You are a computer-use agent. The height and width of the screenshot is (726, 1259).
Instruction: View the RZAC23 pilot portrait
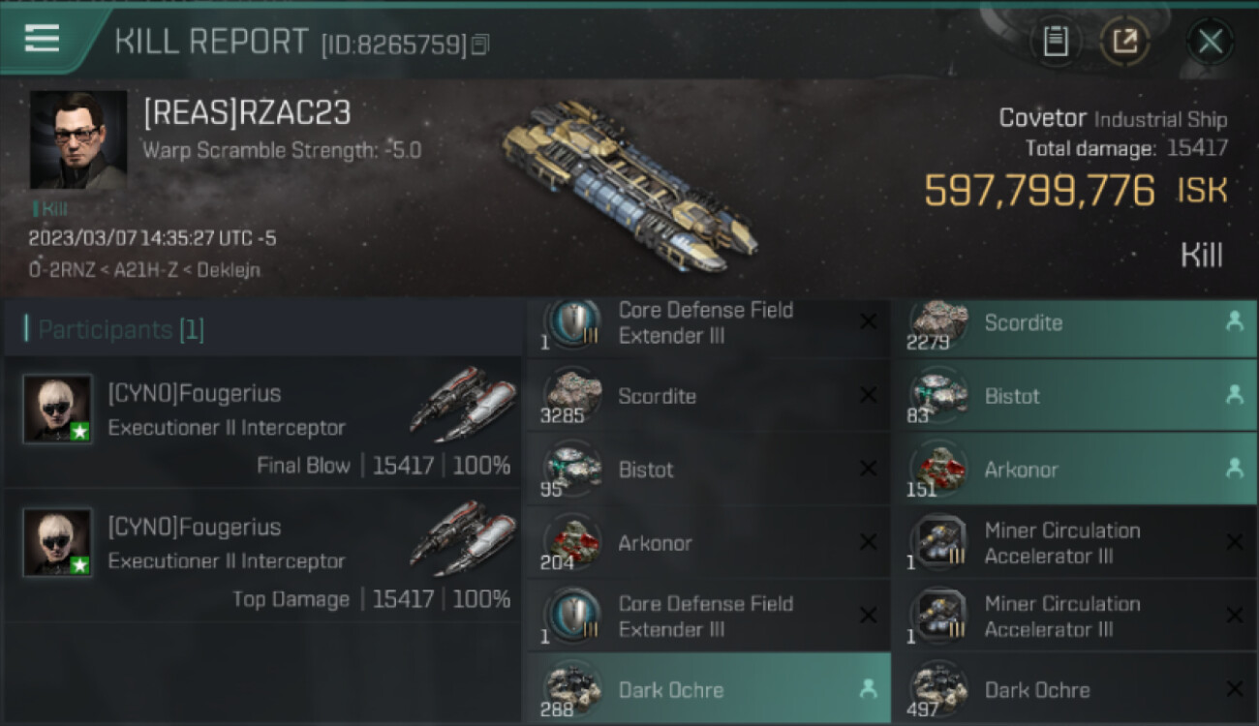[78, 140]
